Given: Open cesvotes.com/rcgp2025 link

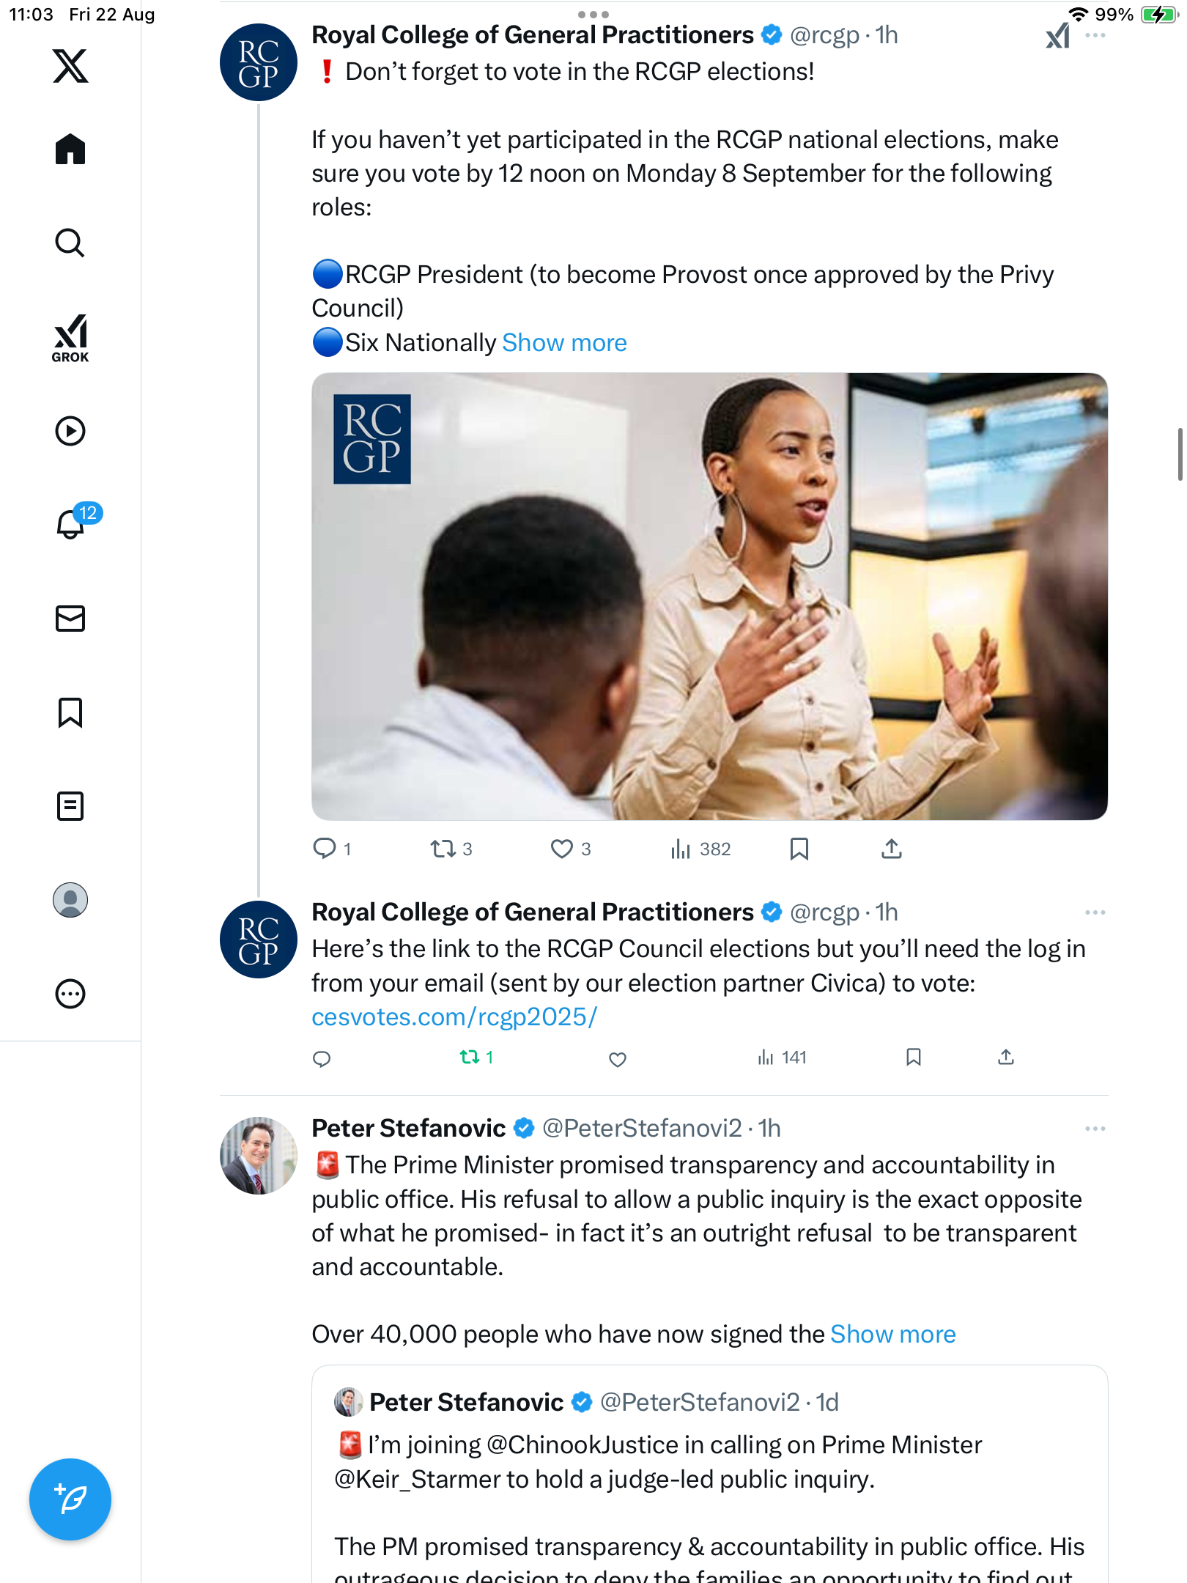Looking at the screenshot, I should 454,1017.
